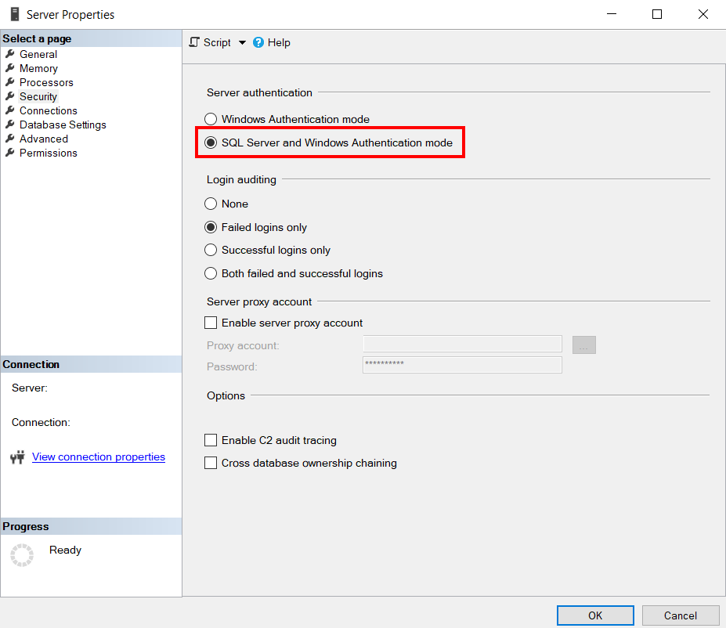Minimize the Server Properties window
The width and height of the screenshot is (726, 628).
(x=612, y=14)
